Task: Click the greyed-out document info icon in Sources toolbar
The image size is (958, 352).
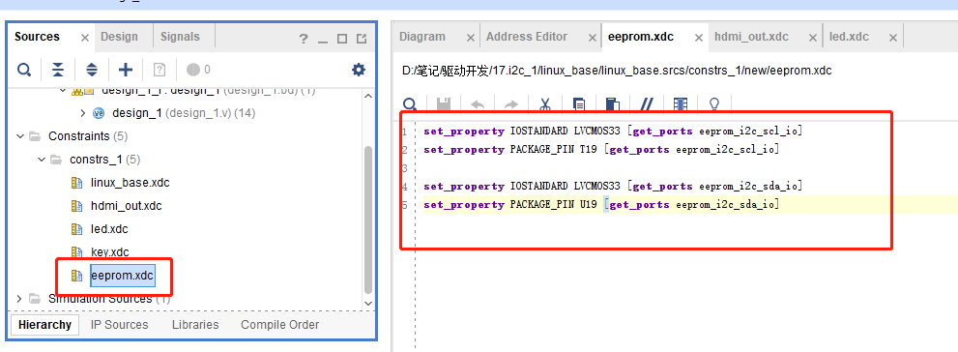Action: point(160,70)
